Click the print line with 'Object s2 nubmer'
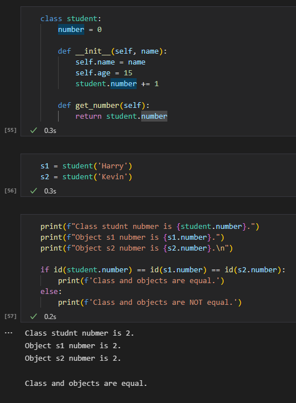 click(x=137, y=248)
